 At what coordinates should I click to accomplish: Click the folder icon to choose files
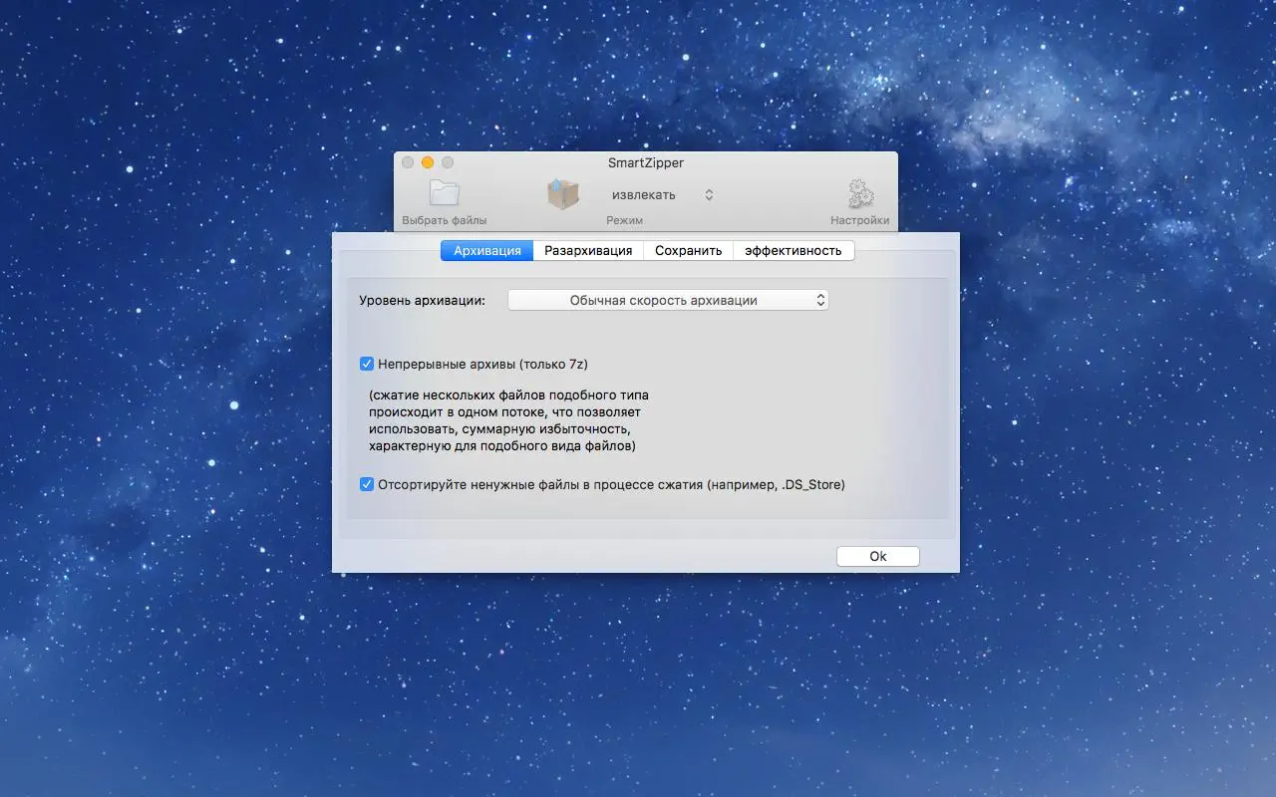click(444, 193)
